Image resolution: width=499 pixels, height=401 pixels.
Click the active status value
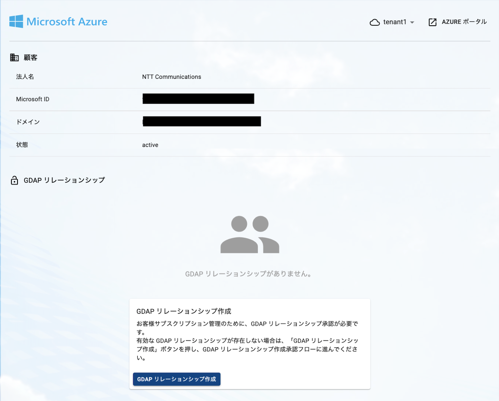pos(150,145)
